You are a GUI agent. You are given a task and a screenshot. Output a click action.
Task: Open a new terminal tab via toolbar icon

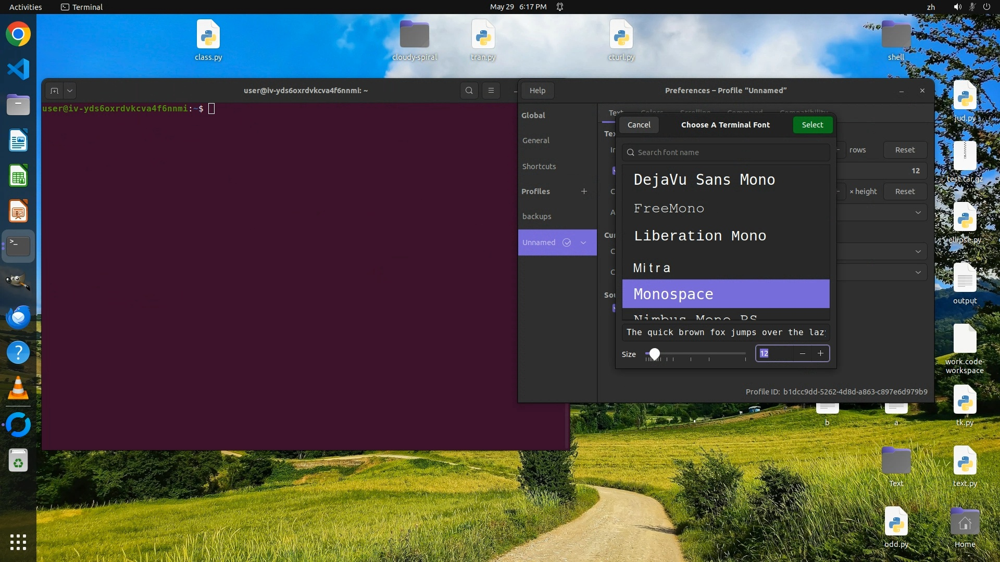click(x=54, y=91)
